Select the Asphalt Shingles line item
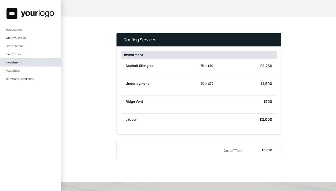The height and width of the screenshot is (191, 336). click(139, 66)
